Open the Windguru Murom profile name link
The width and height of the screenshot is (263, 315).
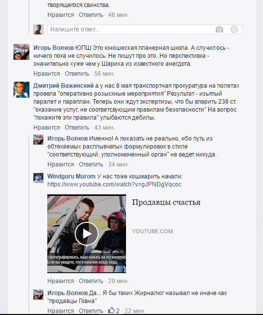pyautogui.click(x=71, y=176)
